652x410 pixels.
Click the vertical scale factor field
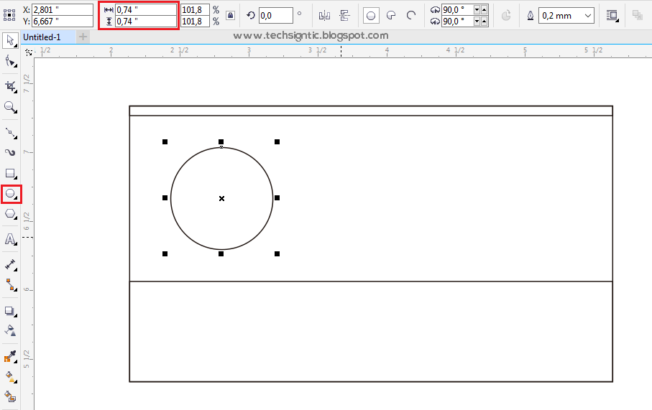195,22
